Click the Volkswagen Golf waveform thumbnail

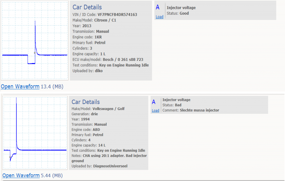coord(35,133)
